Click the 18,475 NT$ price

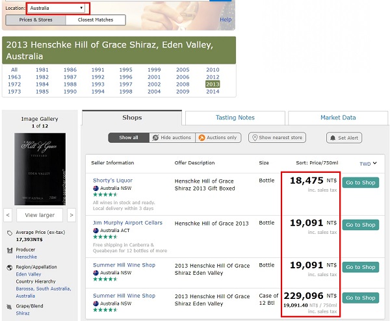(x=313, y=181)
